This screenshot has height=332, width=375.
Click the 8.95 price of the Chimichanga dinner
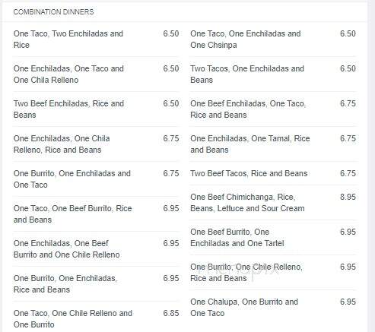(x=348, y=197)
